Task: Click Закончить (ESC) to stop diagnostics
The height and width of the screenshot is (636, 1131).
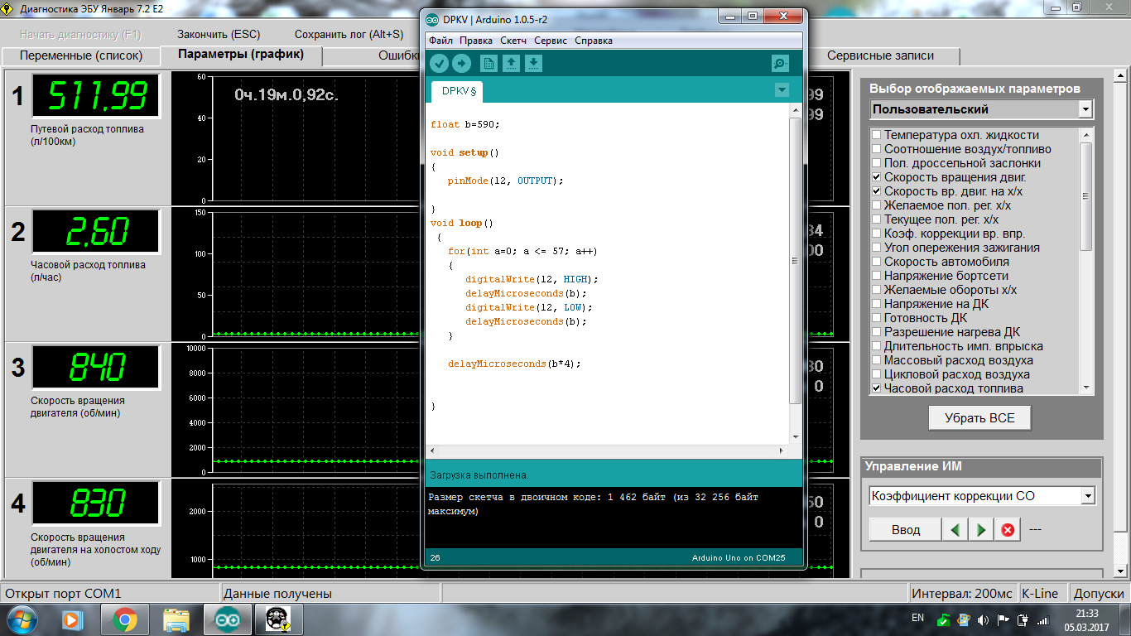Action: [219, 35]
